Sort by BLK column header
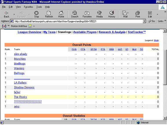 (135, 49)
